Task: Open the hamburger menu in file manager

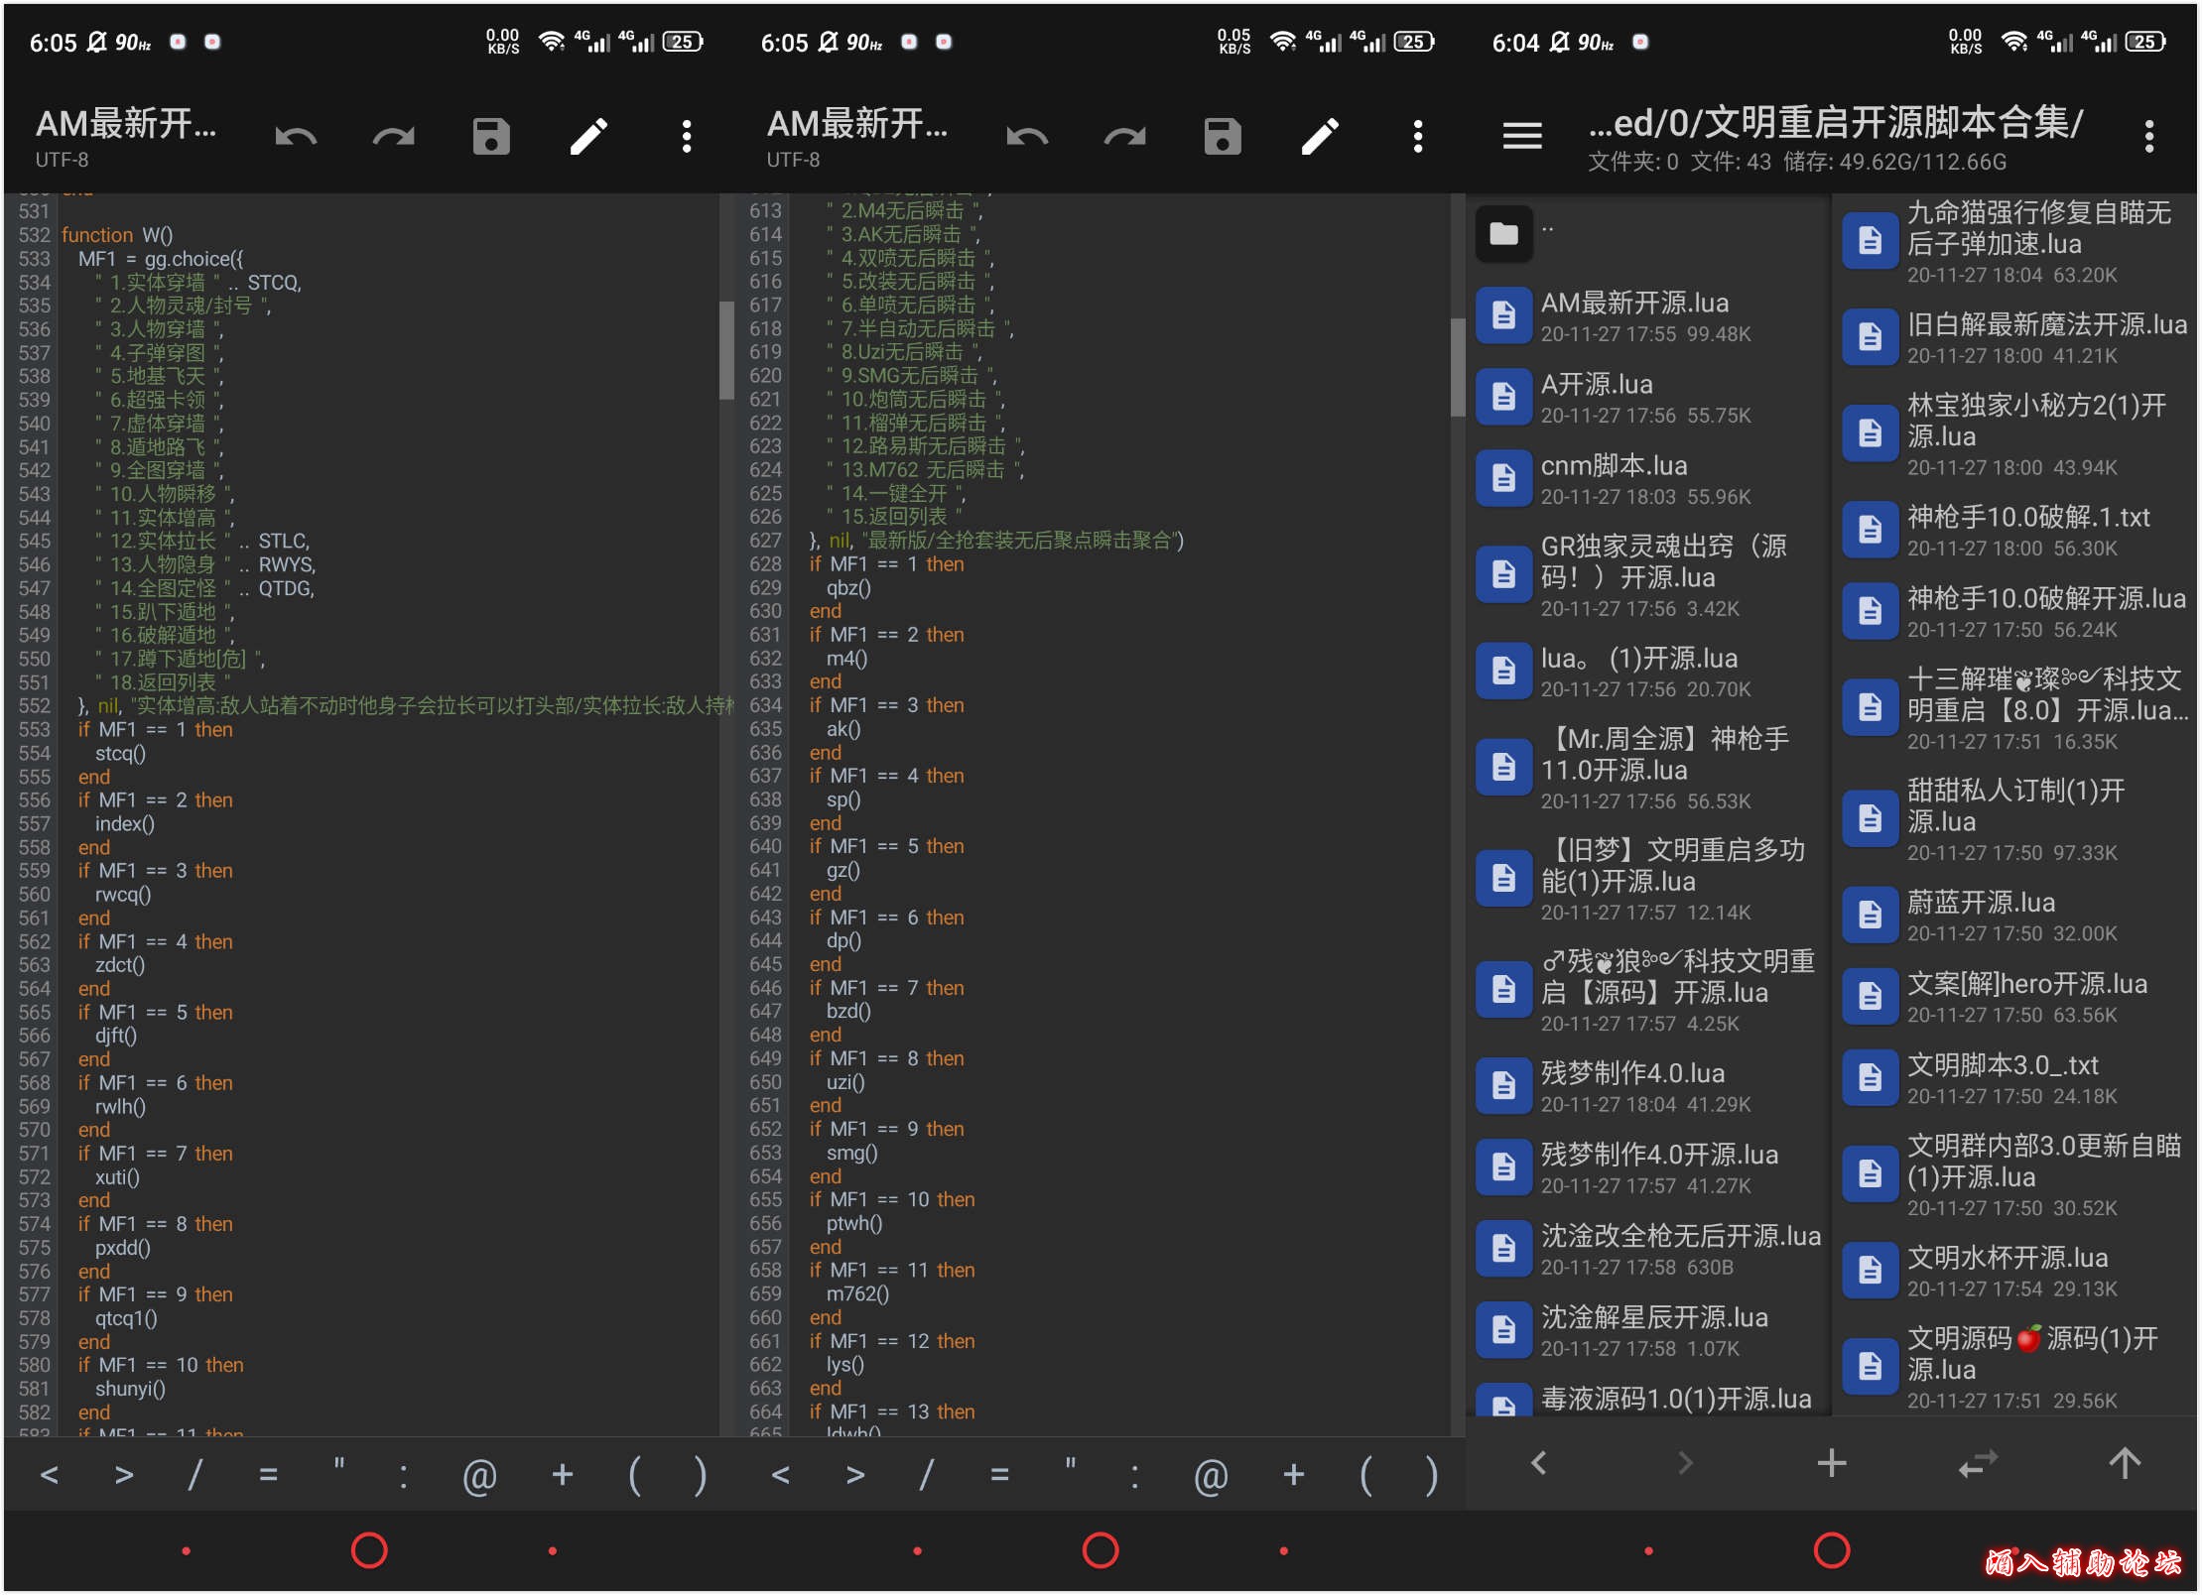Action: (x=1522, y=136)
